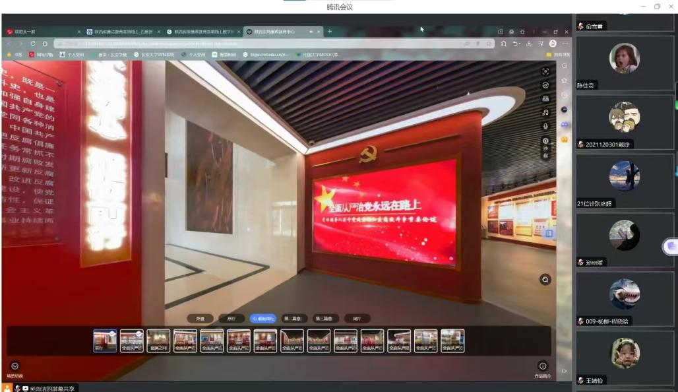
Task: Open a new browser tab with plus
Action: coord(330,31)
